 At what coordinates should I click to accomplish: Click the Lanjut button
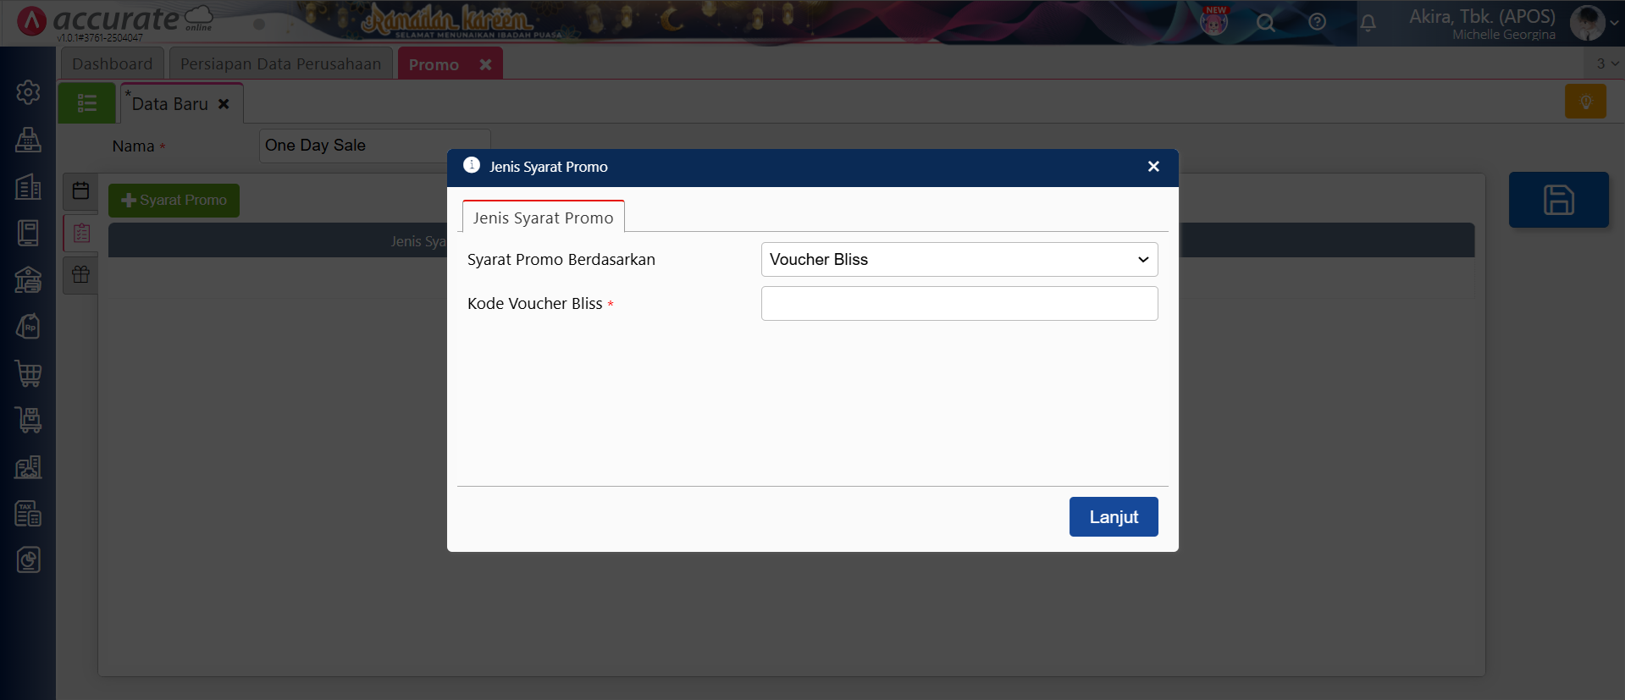pyautogui.click(x=1113, y=516)
